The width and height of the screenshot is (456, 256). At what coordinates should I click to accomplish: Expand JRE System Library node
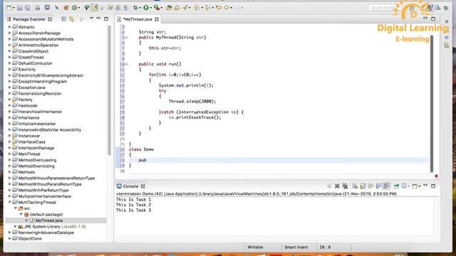click(x=16, y=226)
